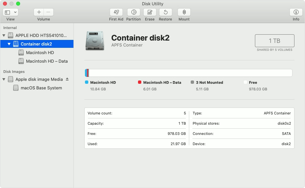Screen dimensions: 305x188
Task: Click the Used value 21.97 GB
Action: click(178, 144)
